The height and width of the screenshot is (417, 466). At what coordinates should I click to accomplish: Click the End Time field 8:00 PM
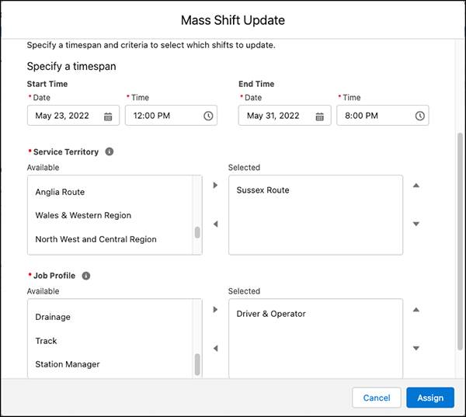click(382, 116)
